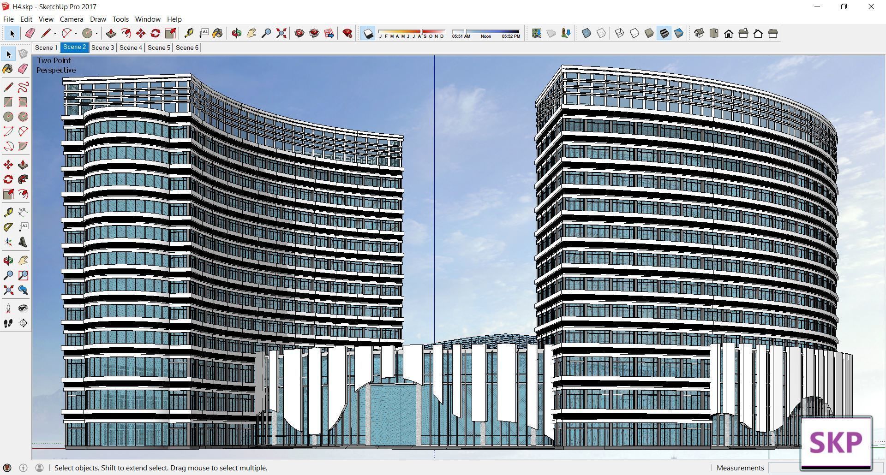Choose the Section Plane tool
This screenshot has width=886, height=475.
point(23,323)
